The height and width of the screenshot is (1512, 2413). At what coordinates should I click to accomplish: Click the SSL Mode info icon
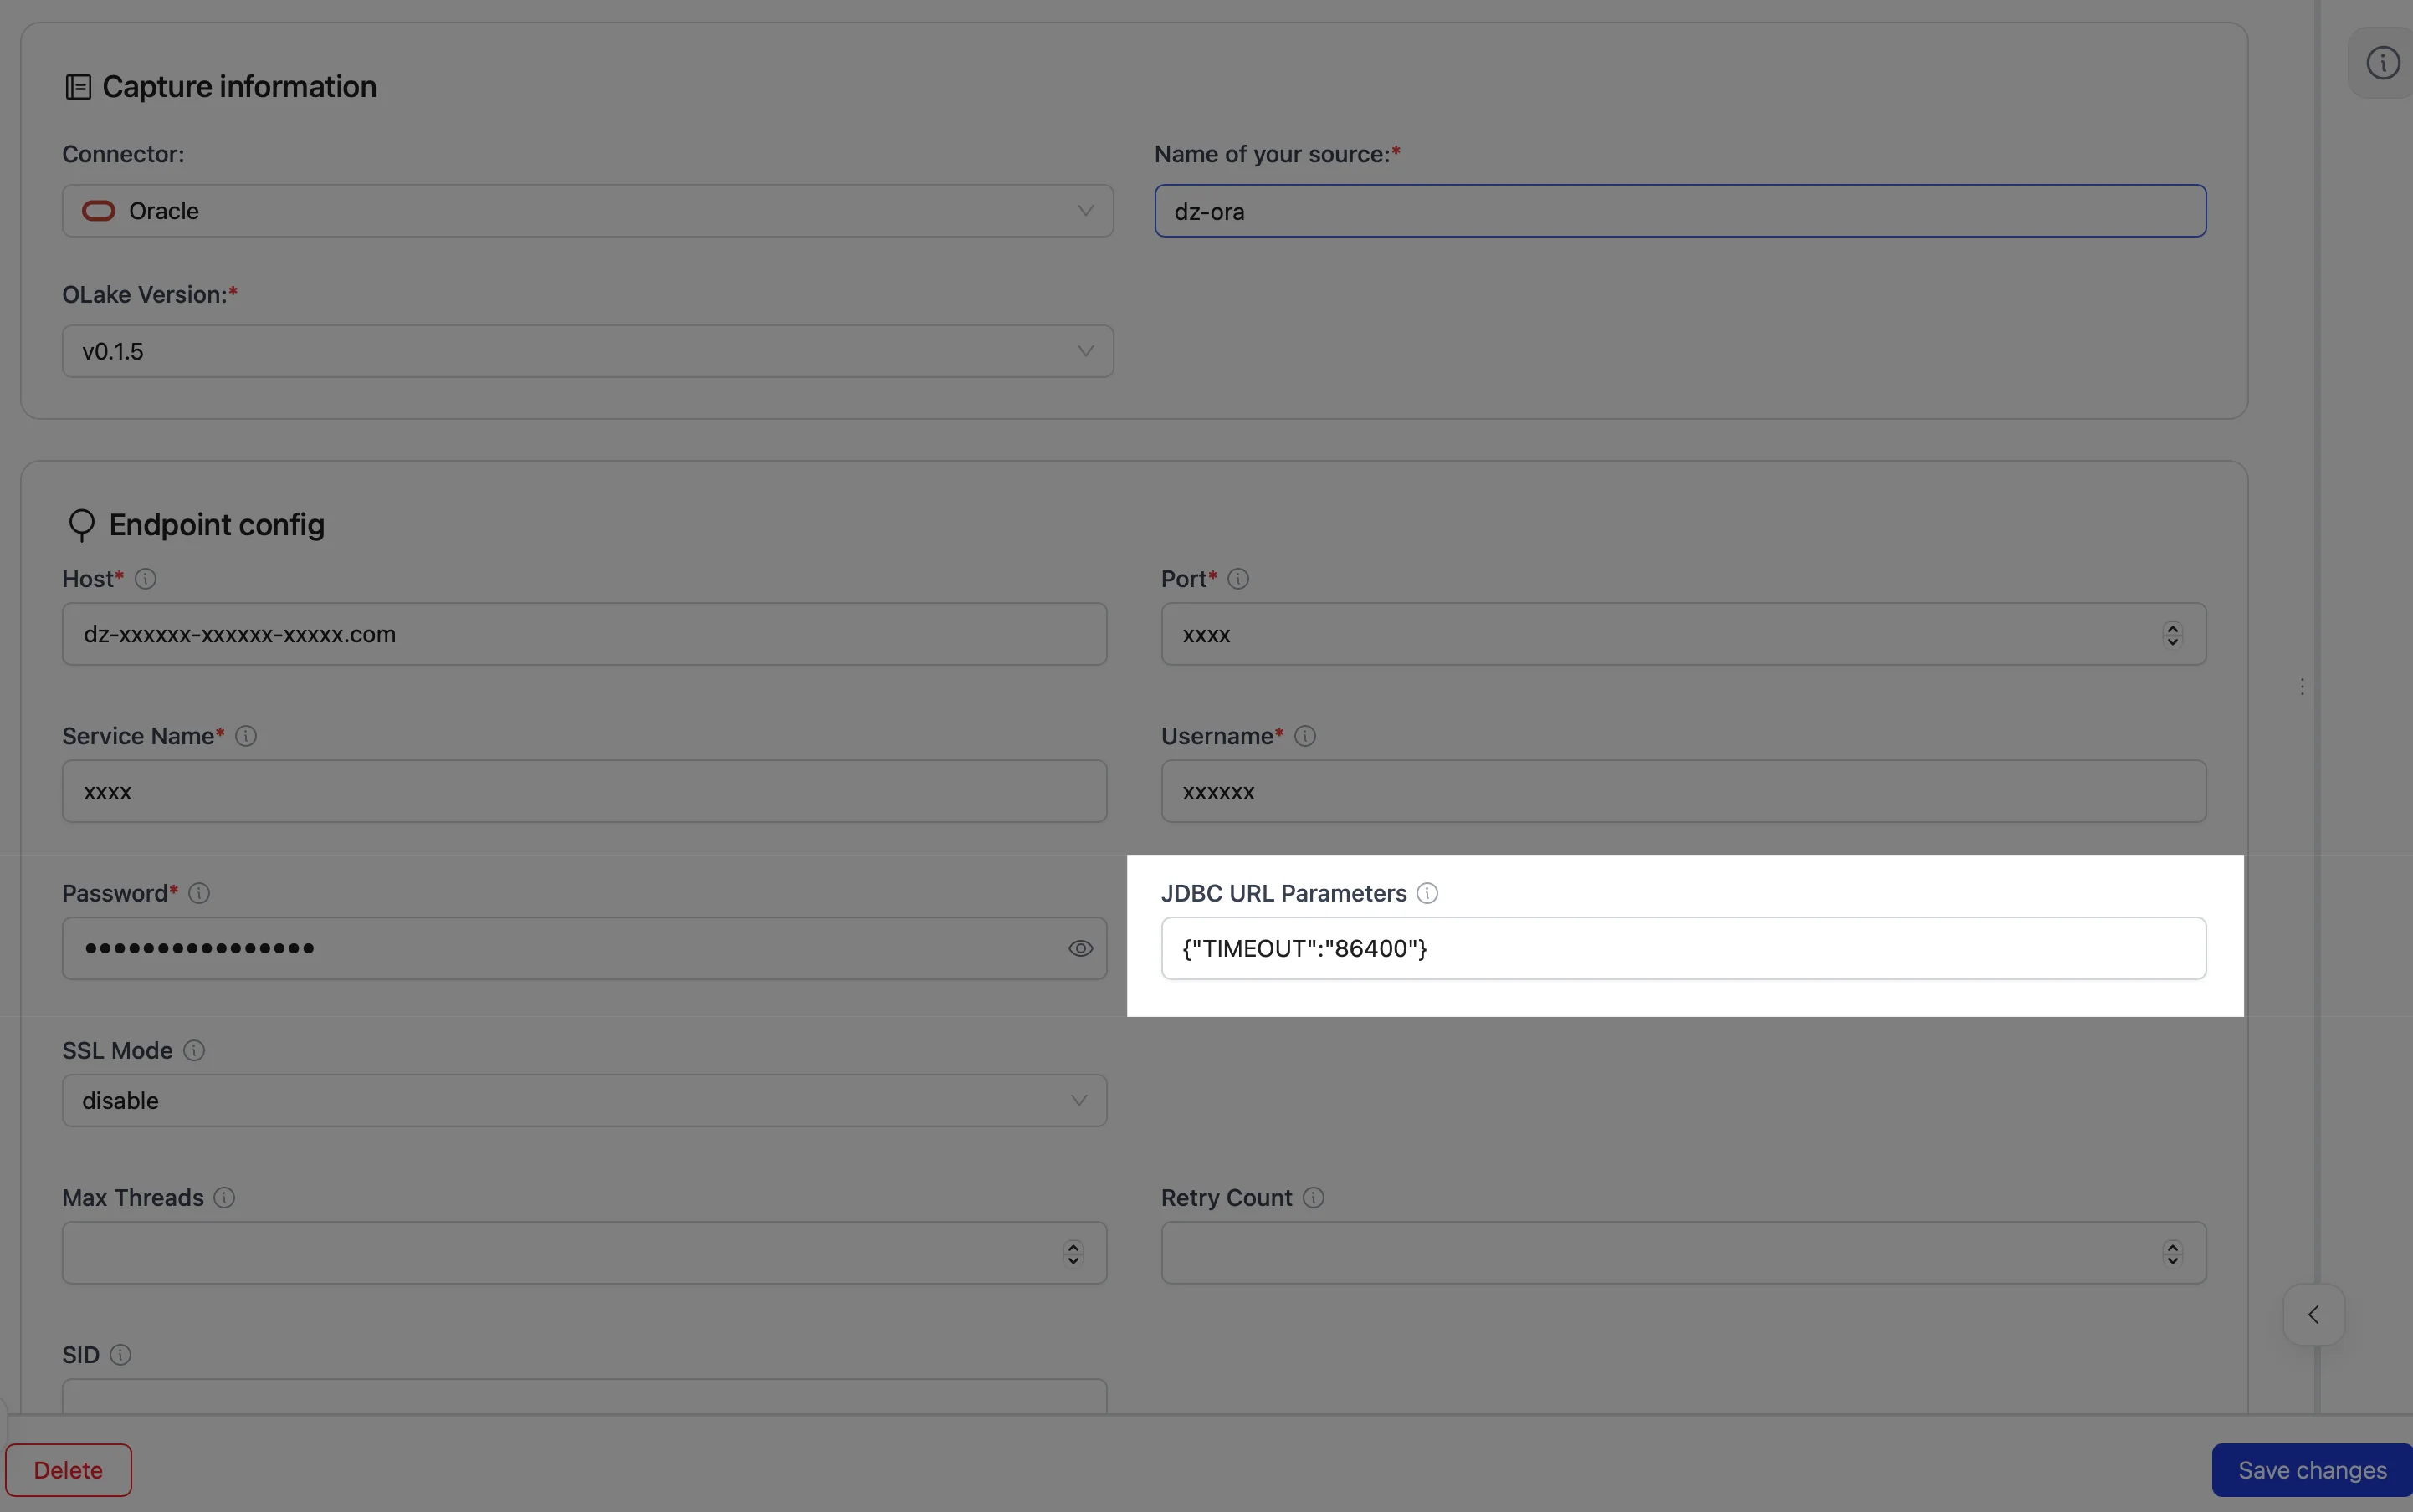[194, 1050]
